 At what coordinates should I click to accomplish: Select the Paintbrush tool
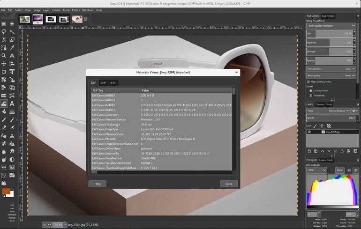click(12, 119)
